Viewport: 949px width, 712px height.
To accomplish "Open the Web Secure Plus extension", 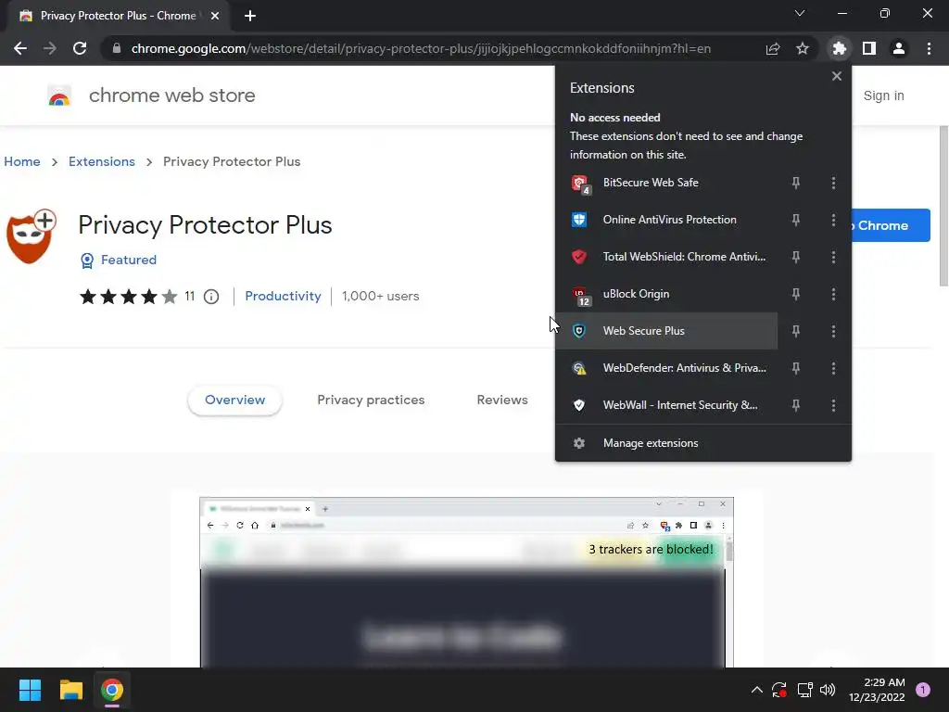I will [665, 331].
